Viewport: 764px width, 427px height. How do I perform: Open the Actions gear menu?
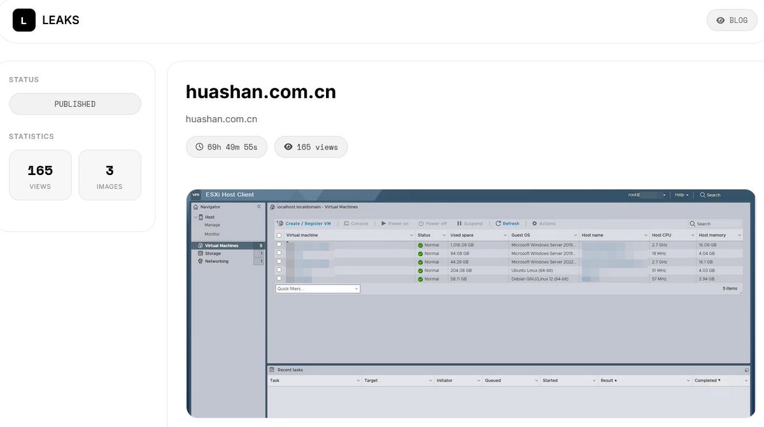coord(544,223)
